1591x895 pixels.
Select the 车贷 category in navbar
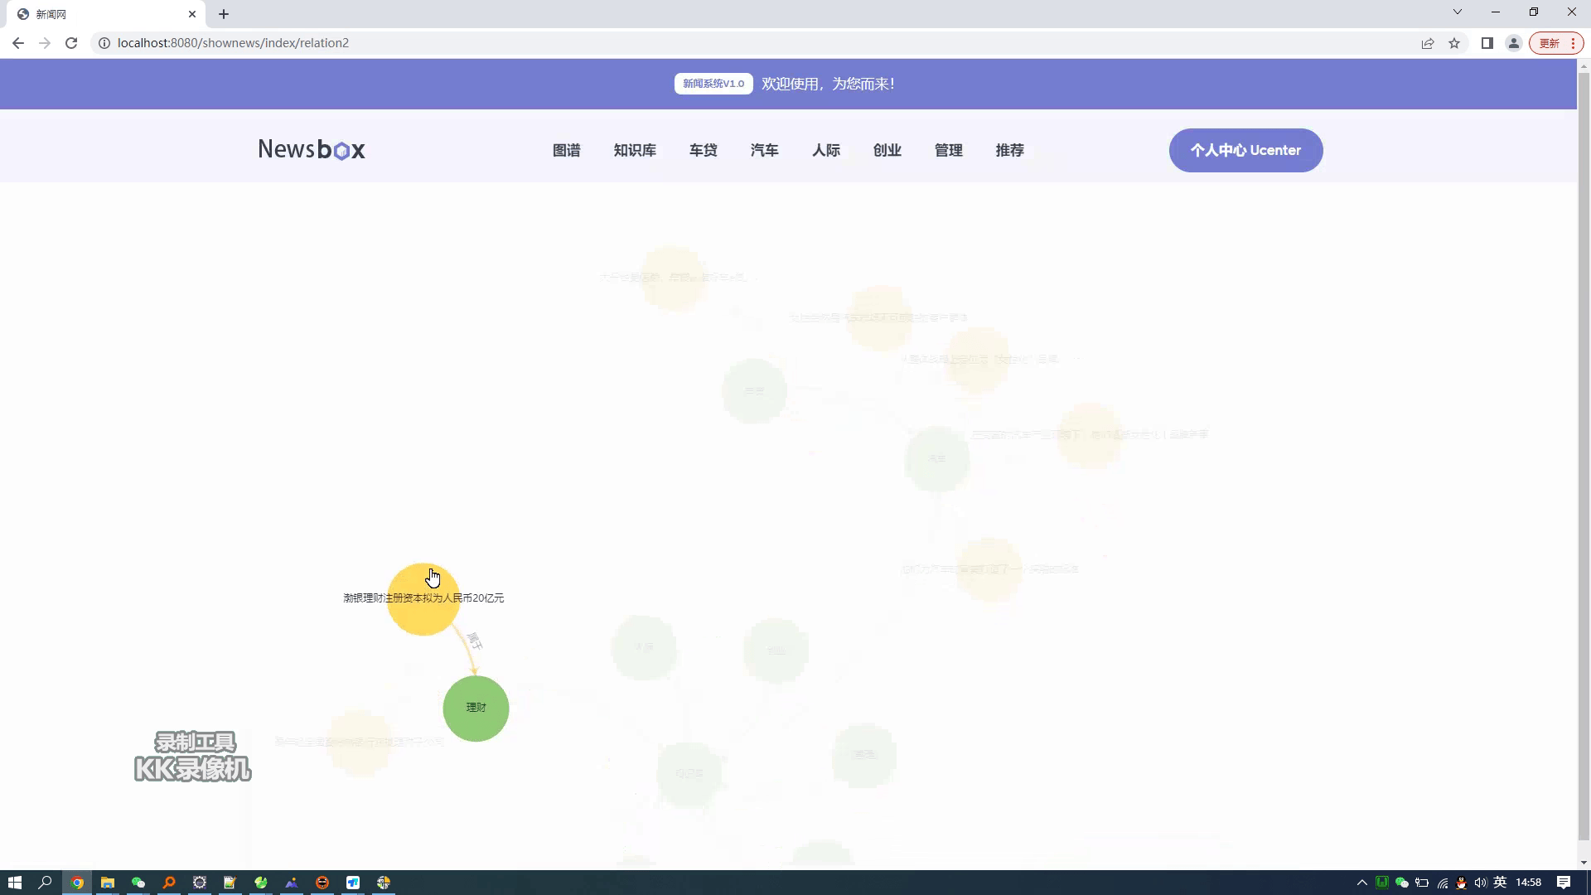coord(703,150)
